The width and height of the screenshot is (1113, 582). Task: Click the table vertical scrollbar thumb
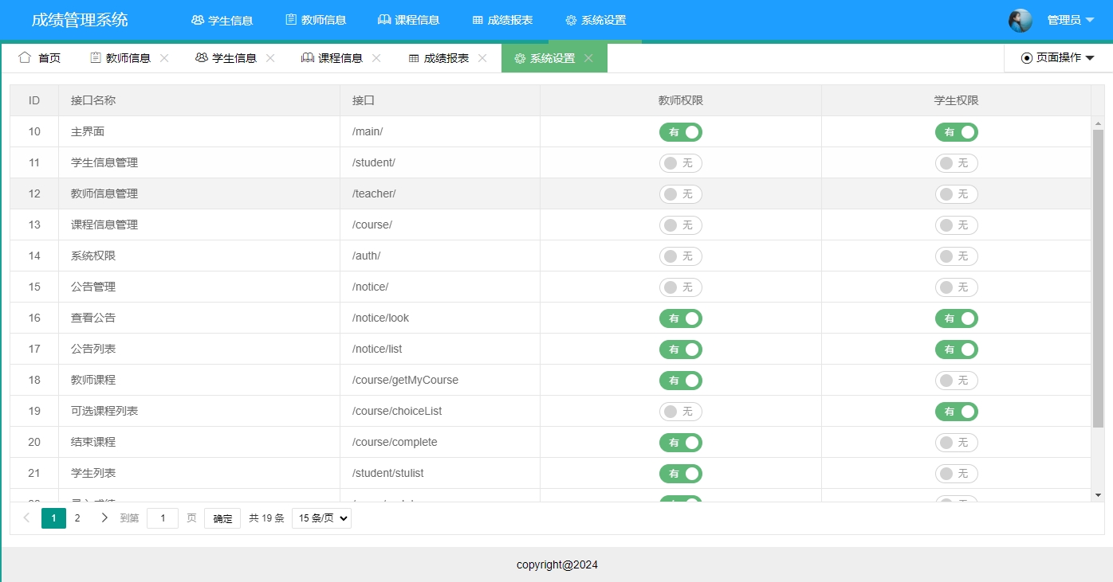click(1098, 279)
